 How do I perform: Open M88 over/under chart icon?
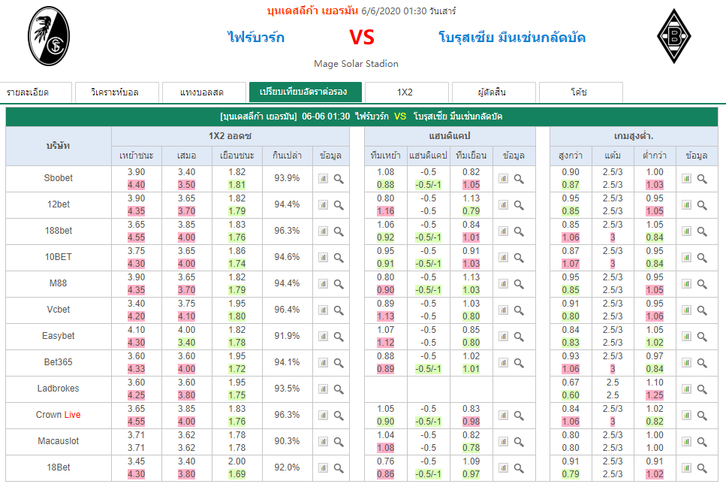coord(686,283)
